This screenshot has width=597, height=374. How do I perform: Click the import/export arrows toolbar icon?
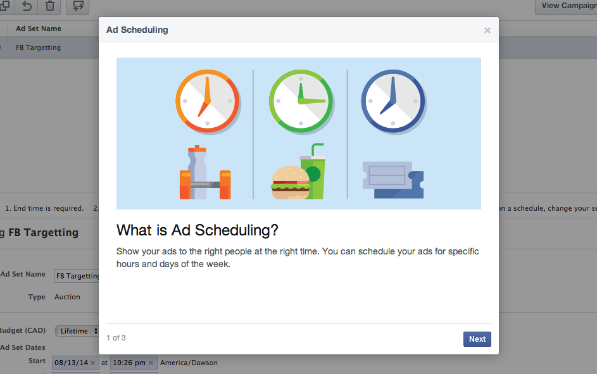pyautogui.click(x=78, y=6)
